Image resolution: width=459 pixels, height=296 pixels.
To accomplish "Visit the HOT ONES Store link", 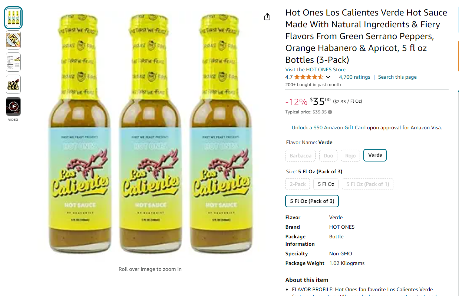I will 315,69.
